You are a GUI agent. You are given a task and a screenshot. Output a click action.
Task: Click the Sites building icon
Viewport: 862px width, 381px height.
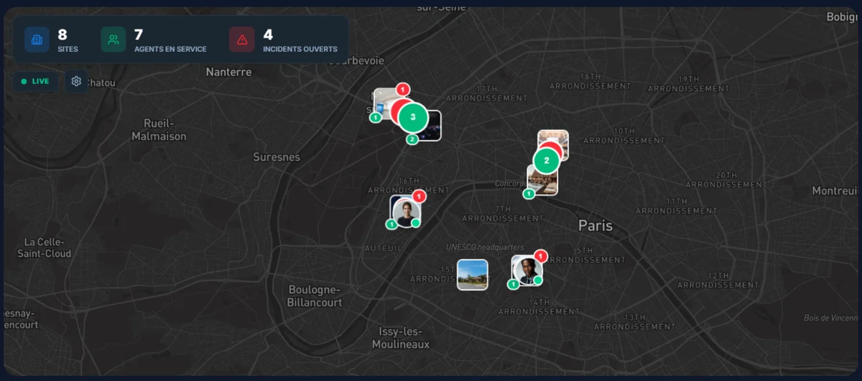pyautogui.click(x=37, y=40)
